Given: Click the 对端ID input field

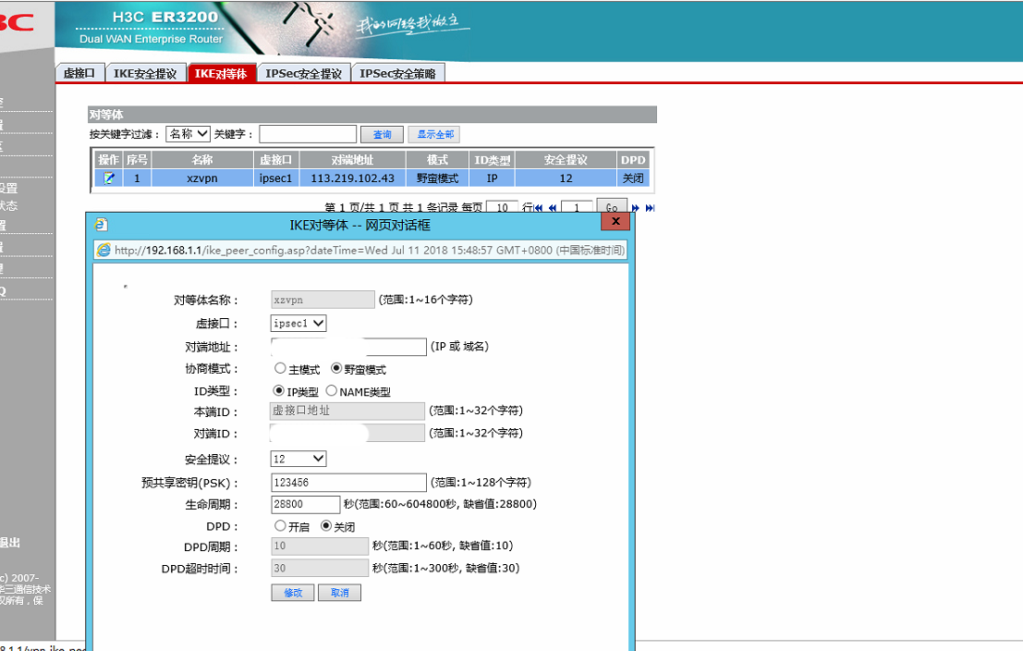Looking at the screenshot, I should point(347,433).
